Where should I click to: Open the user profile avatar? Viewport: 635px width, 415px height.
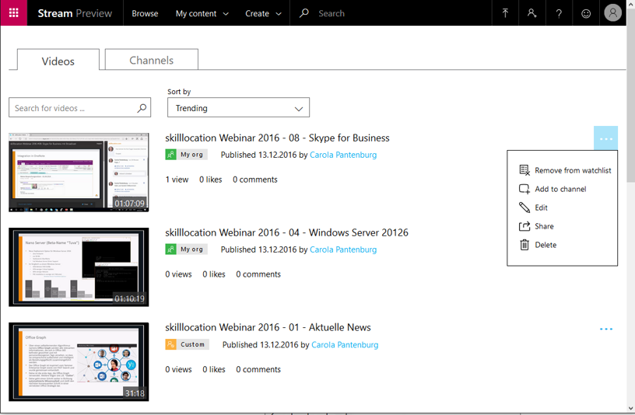[612, 13]
